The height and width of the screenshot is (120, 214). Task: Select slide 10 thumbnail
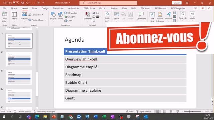[19, 59]
